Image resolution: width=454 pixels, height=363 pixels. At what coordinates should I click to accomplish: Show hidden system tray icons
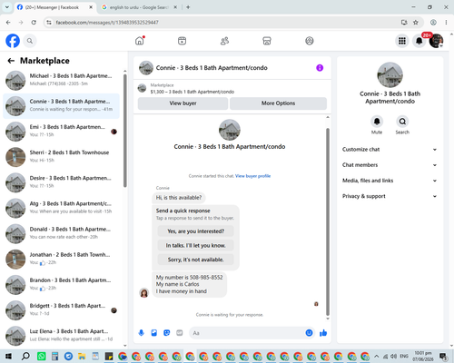[x=376, y=356]
